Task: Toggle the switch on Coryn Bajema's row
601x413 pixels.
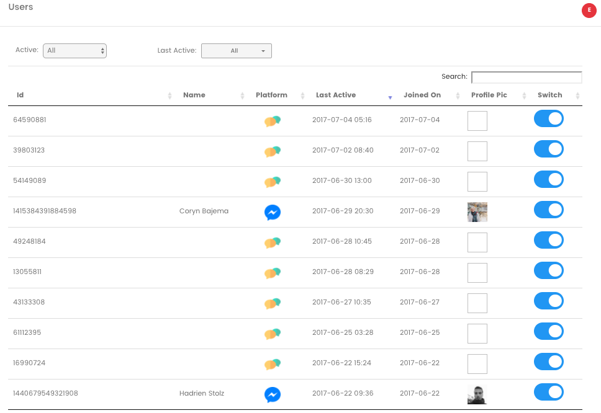Action: tap(548, 210)
